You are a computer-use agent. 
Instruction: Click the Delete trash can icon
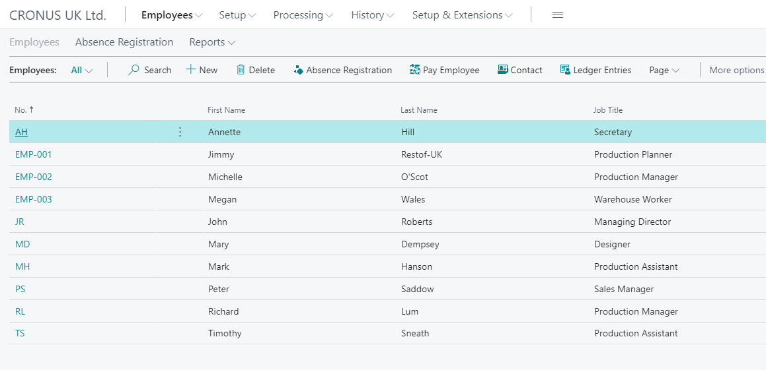pos(241,70)
